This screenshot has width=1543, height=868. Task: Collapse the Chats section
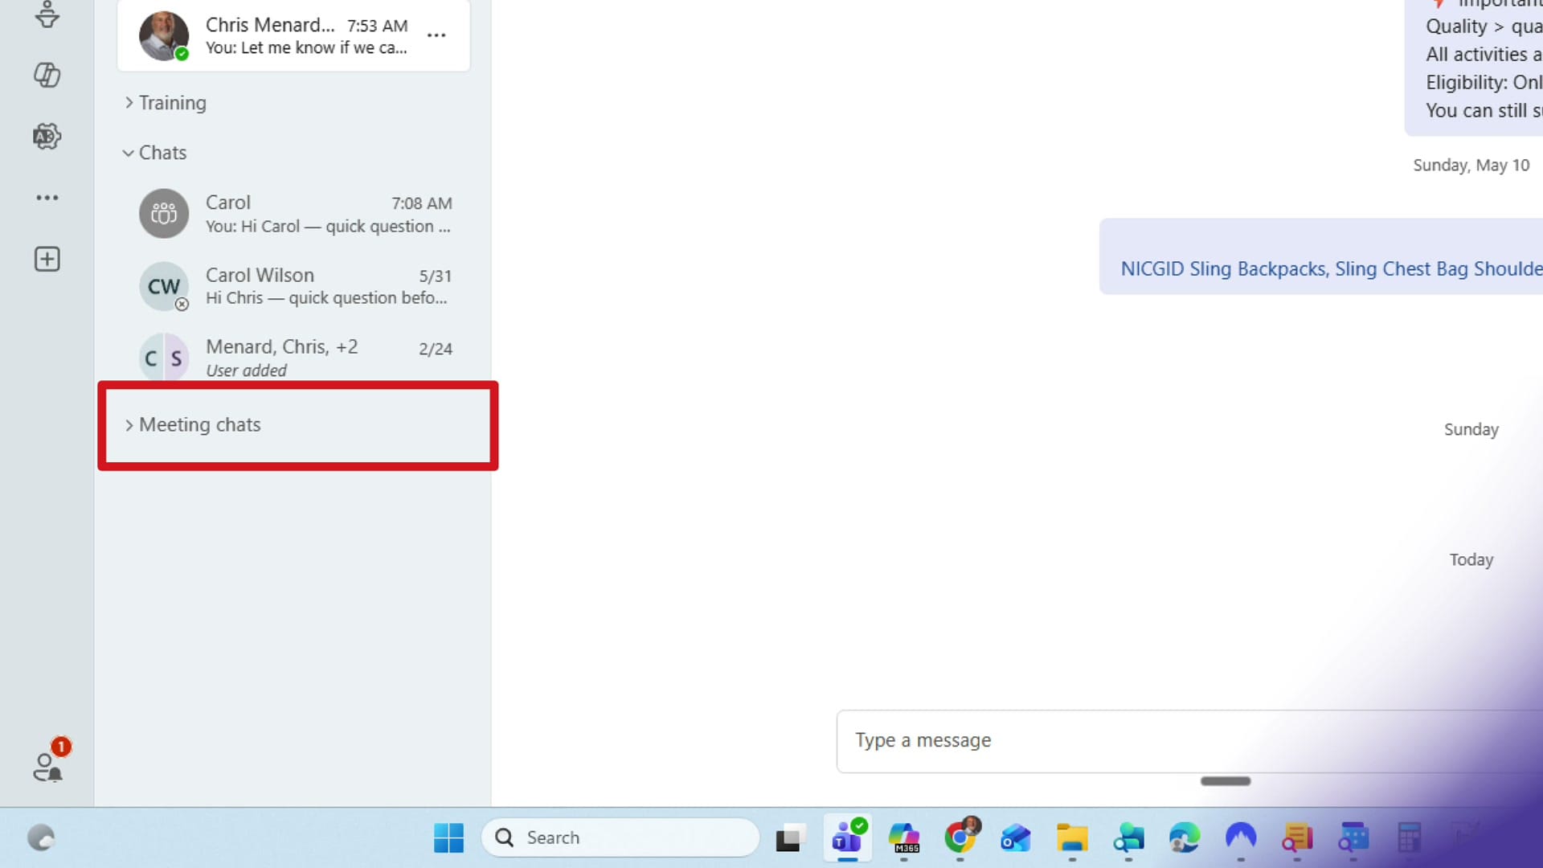click(155, 153)
